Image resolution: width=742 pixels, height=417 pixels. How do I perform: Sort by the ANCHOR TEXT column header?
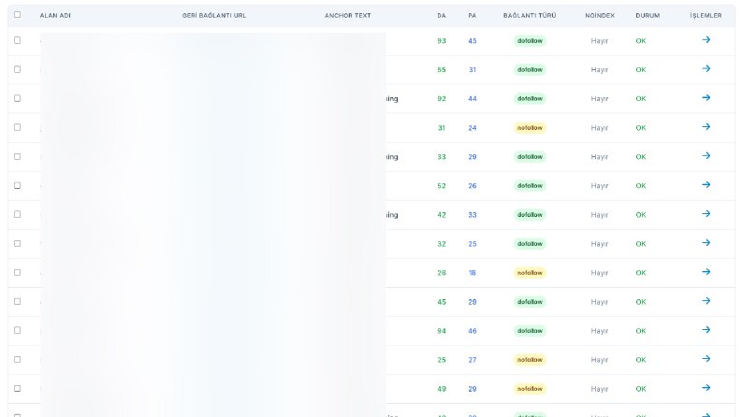[x=348, y=16]
